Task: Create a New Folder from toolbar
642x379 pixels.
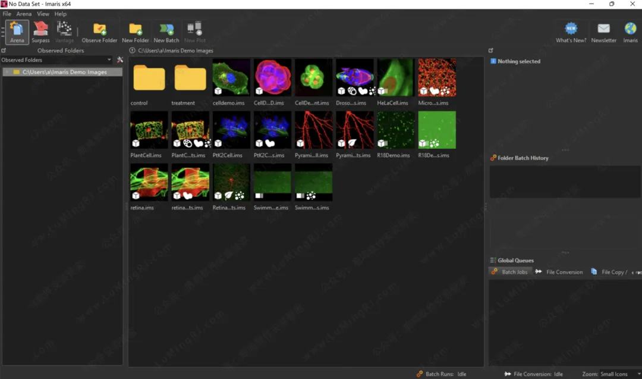Action: (x=136, y=32)
